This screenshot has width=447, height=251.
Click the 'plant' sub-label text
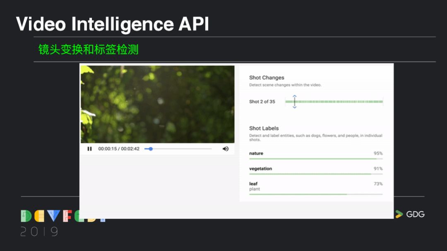255,189
